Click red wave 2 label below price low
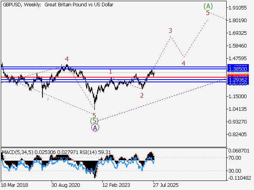This screenshot has width=254, height=190. [142, 95]
